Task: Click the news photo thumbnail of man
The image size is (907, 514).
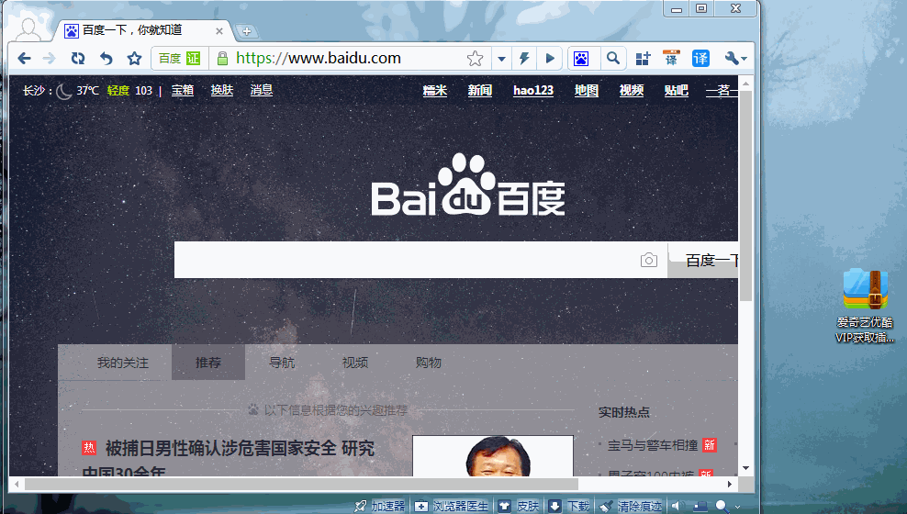Action: [493, 456]
